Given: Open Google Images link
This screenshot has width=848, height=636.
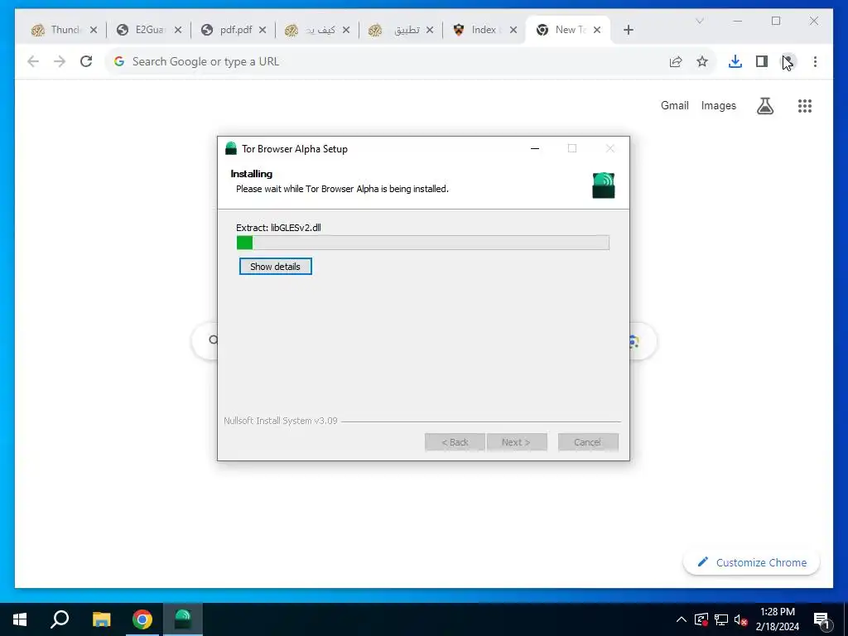Looking at the screenshot, I should (x=718, y=105).
